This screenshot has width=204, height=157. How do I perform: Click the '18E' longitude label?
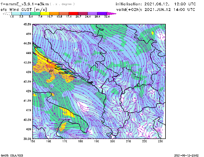pos(81,141)
